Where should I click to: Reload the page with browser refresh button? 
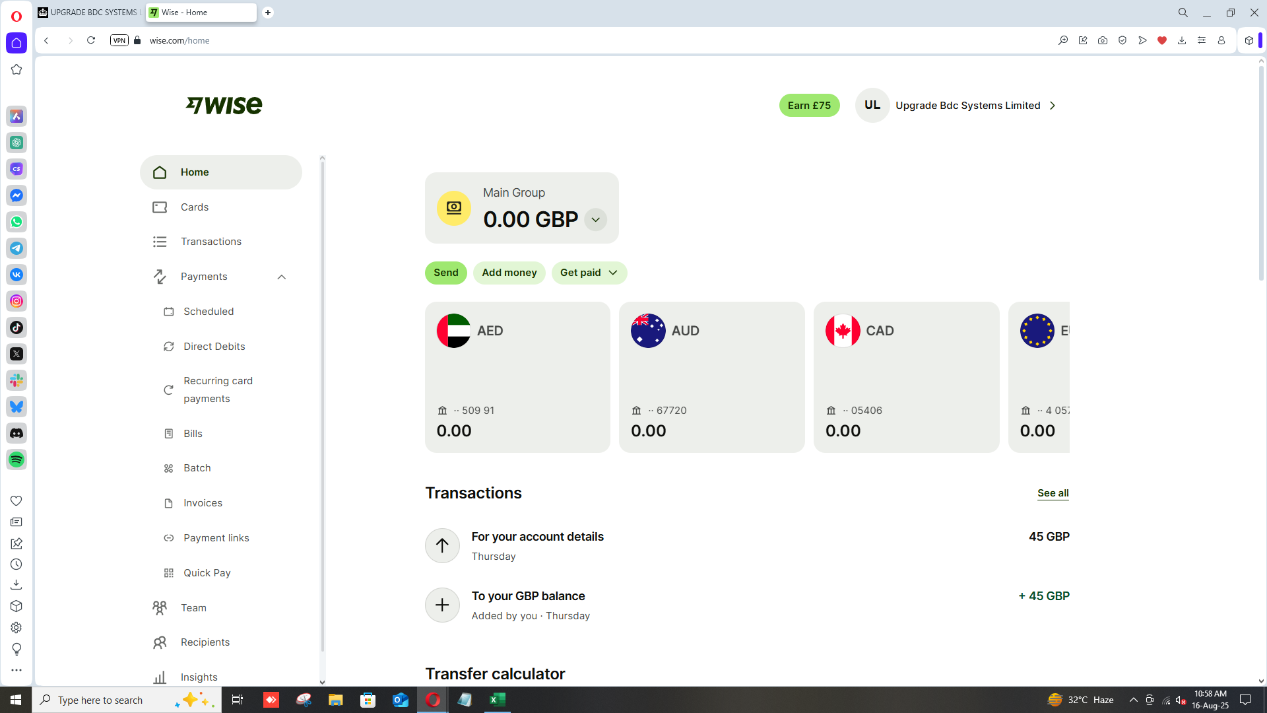coord(91,40)
